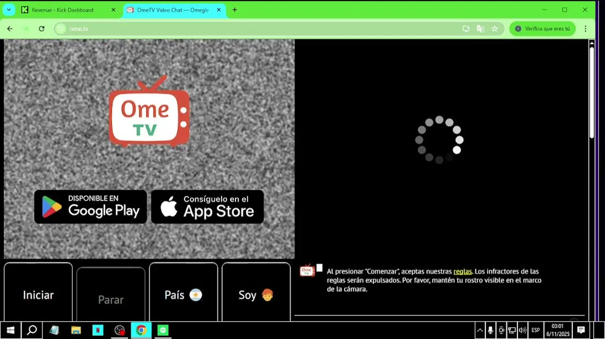Open the clock showing 03:01 6/11/2025
Viewport: 605px width, 339px height.
coord(558,330)
